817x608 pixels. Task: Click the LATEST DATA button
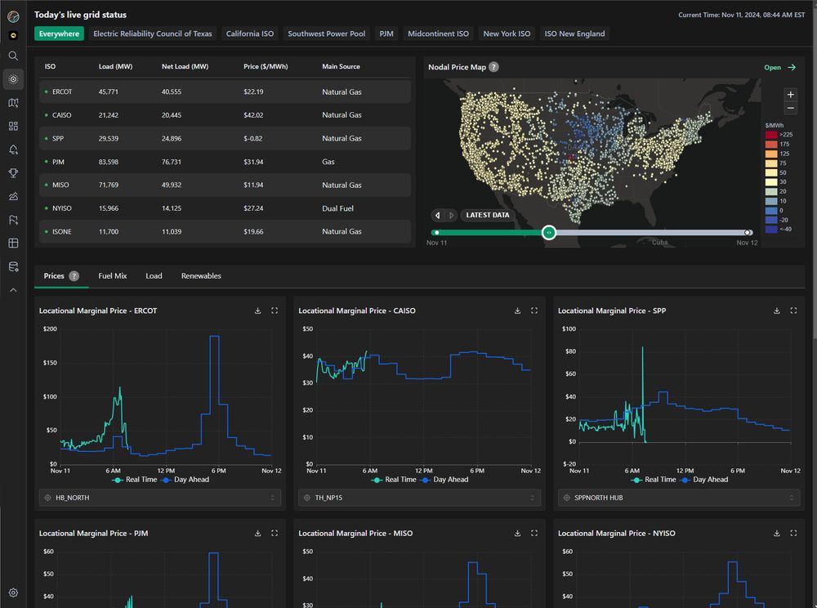[488, 215]
